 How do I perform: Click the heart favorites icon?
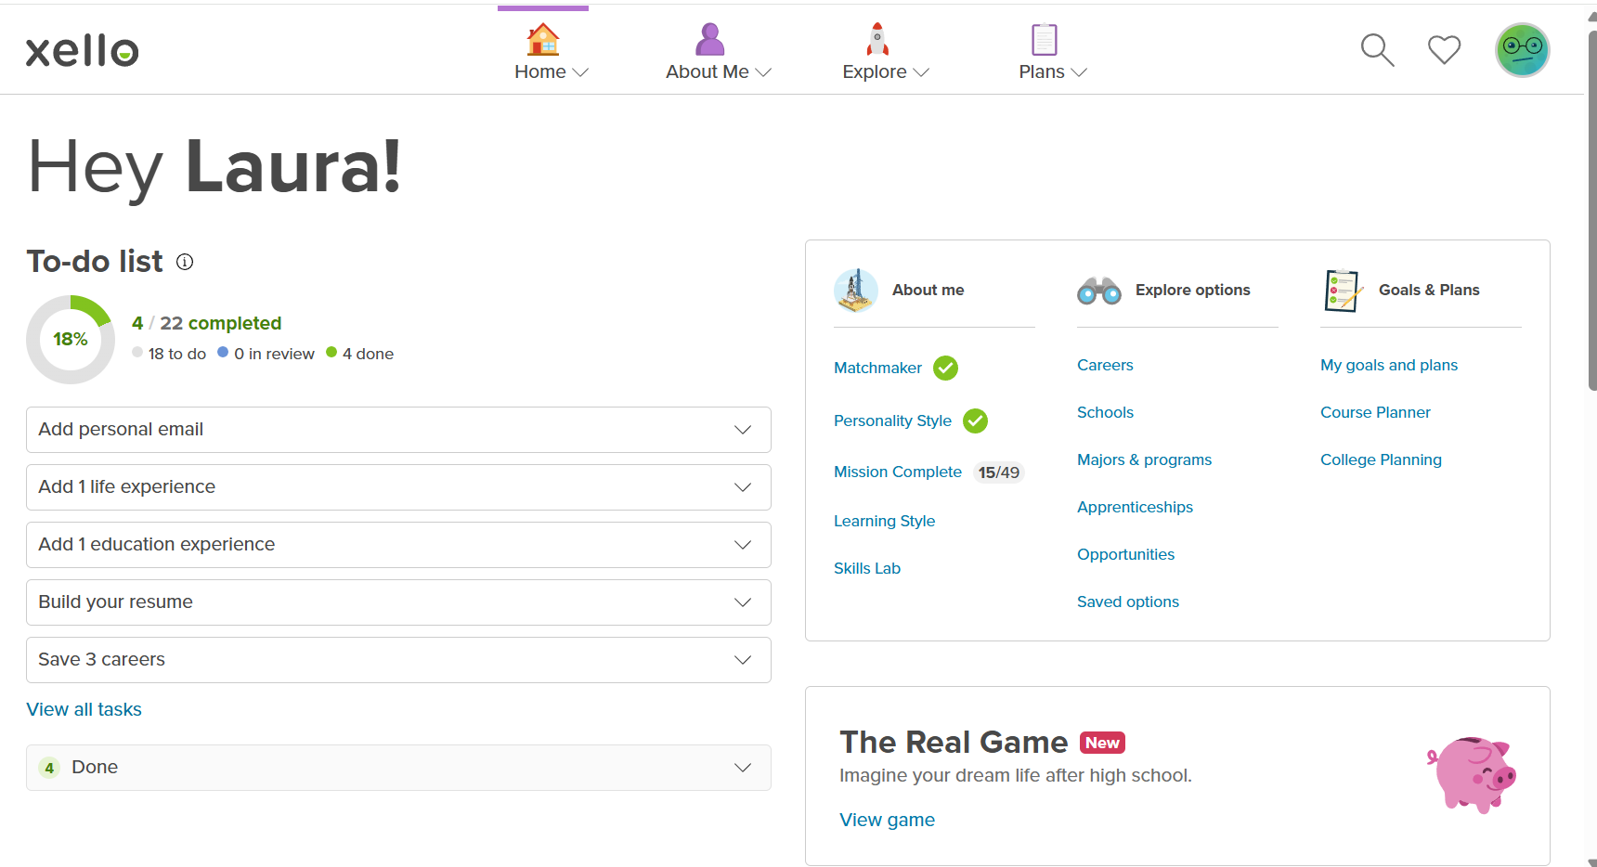tap(1444, 50)
